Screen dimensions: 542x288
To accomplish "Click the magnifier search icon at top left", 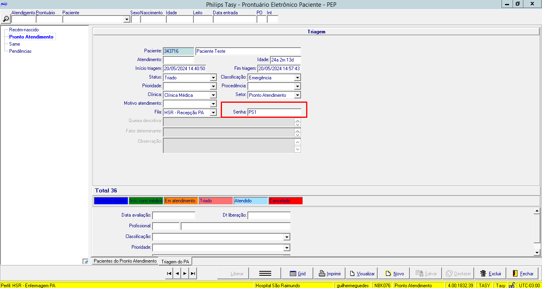I will pyautogui.click(x=6, y=19).
